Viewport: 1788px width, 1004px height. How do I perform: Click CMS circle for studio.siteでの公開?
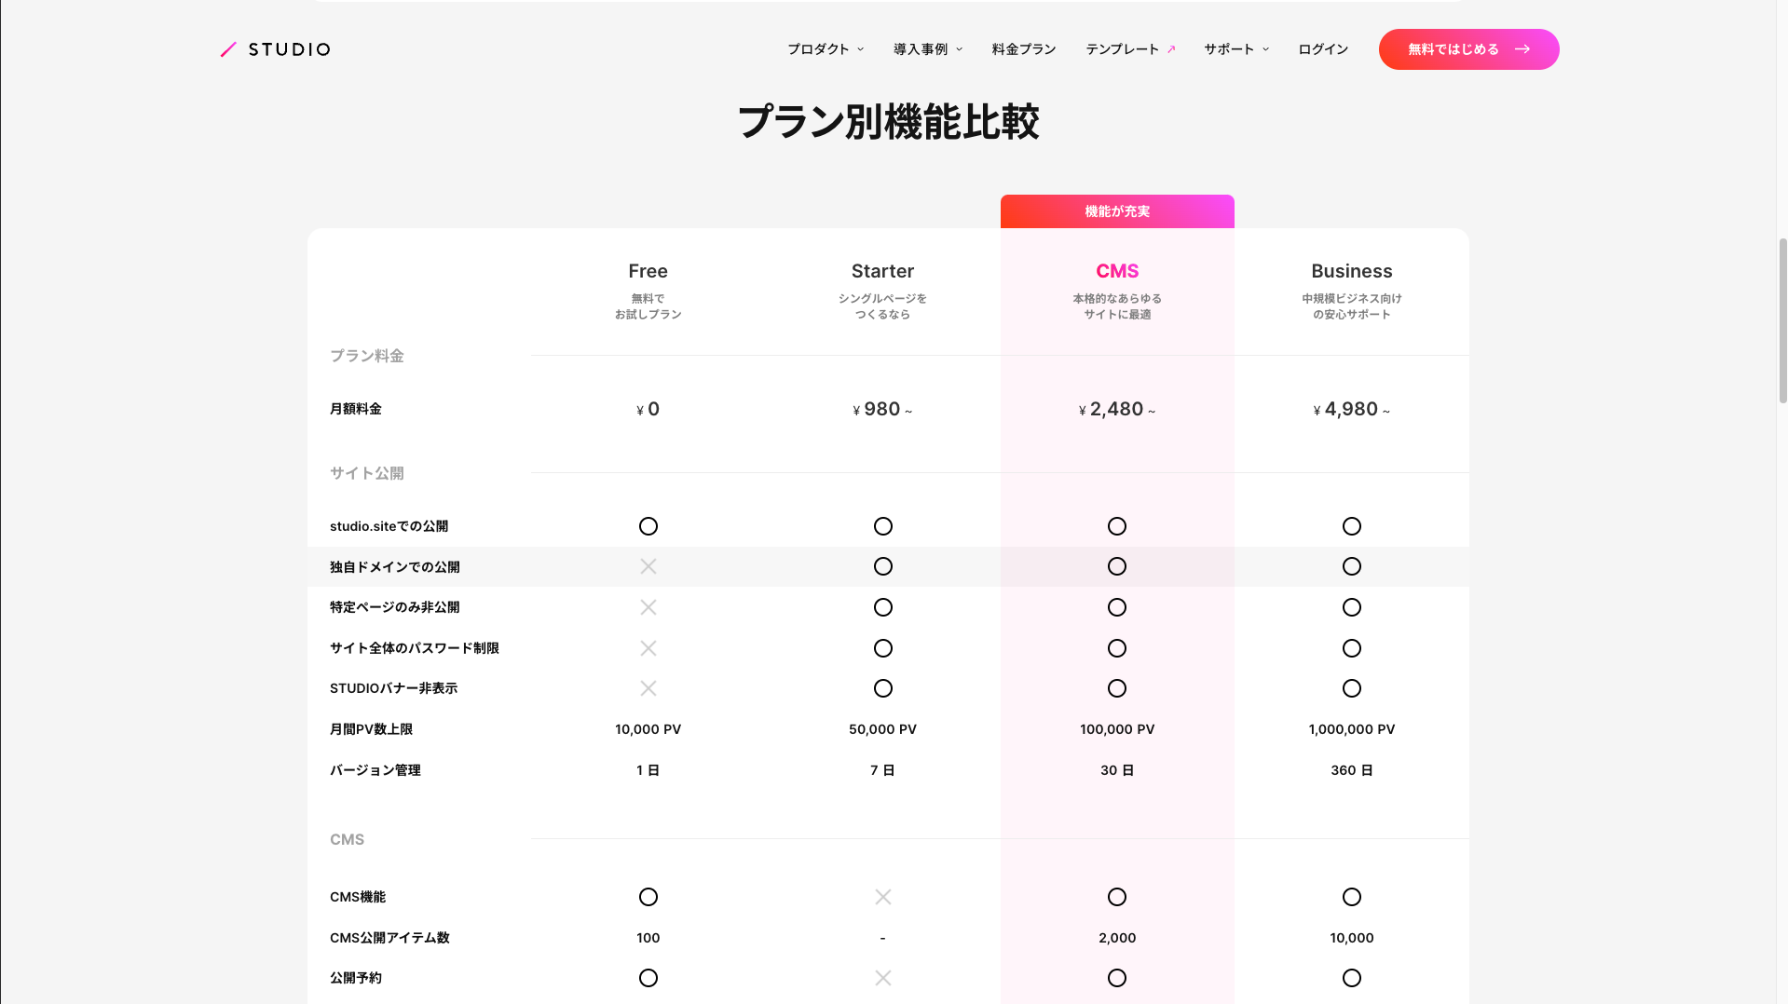pos(1117,526)
